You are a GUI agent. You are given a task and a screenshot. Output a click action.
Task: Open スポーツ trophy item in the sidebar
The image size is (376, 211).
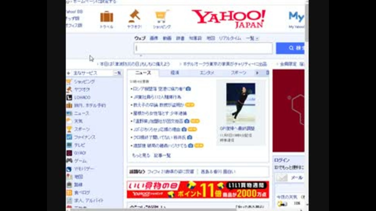(82, 129)
